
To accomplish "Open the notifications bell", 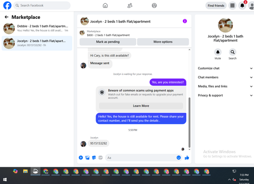I will coord(242,6).
